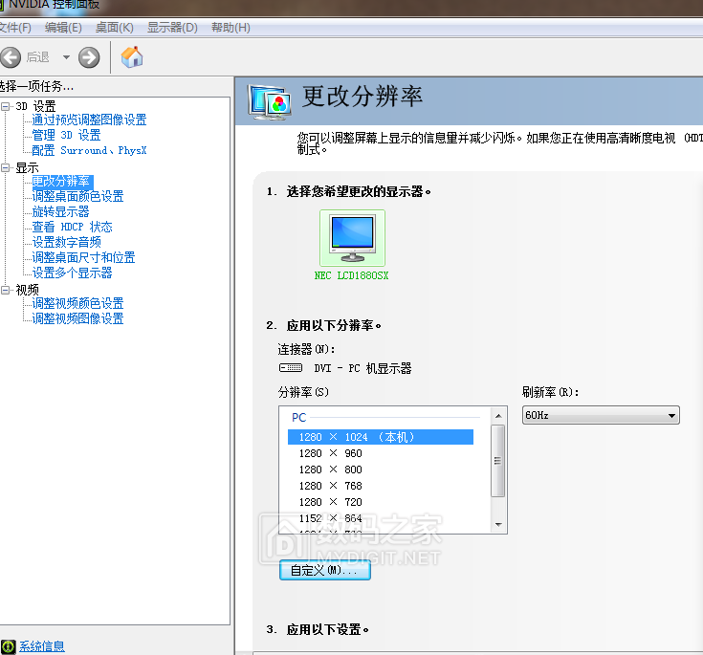703x655 pixels.
Task: Click the 3D 设置 category label
Action: coord(35,106)
